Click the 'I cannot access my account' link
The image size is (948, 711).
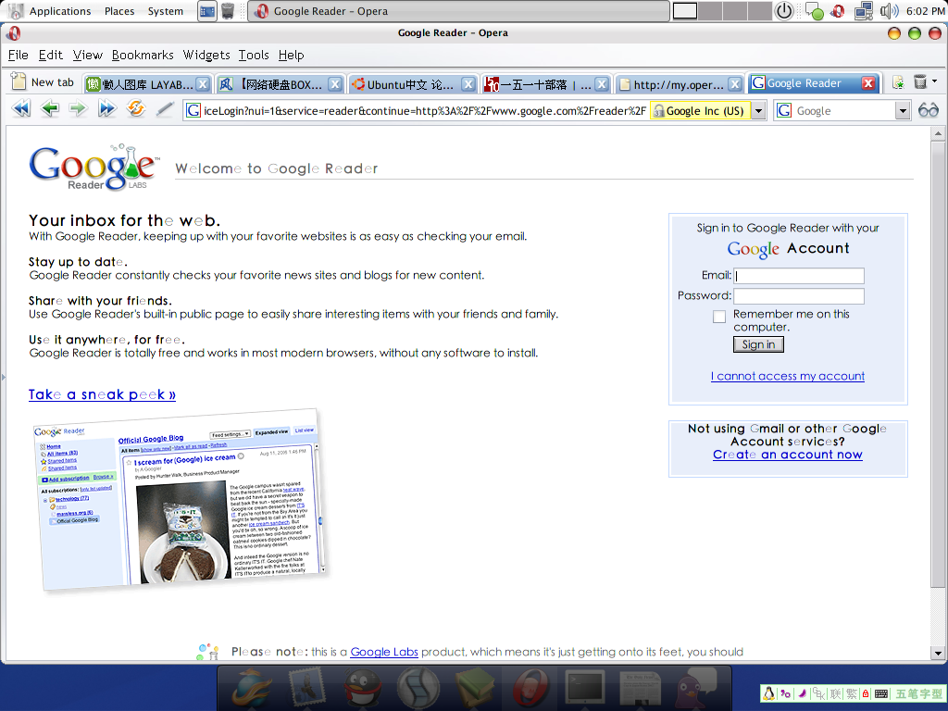[787, 376]
